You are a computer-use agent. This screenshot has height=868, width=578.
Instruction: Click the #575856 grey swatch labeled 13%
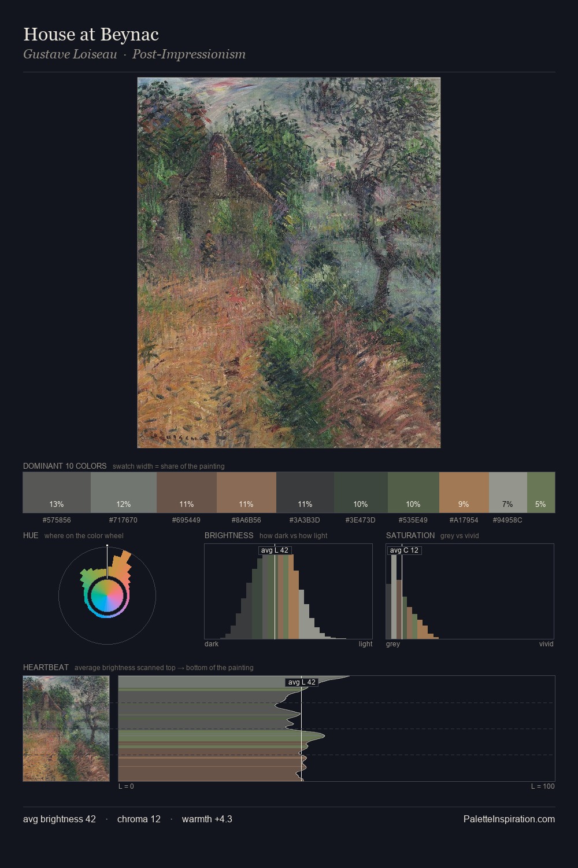57,492
